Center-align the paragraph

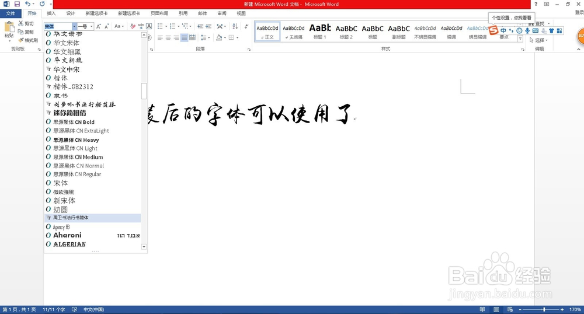pyautogui.click(x=168, y=37)
